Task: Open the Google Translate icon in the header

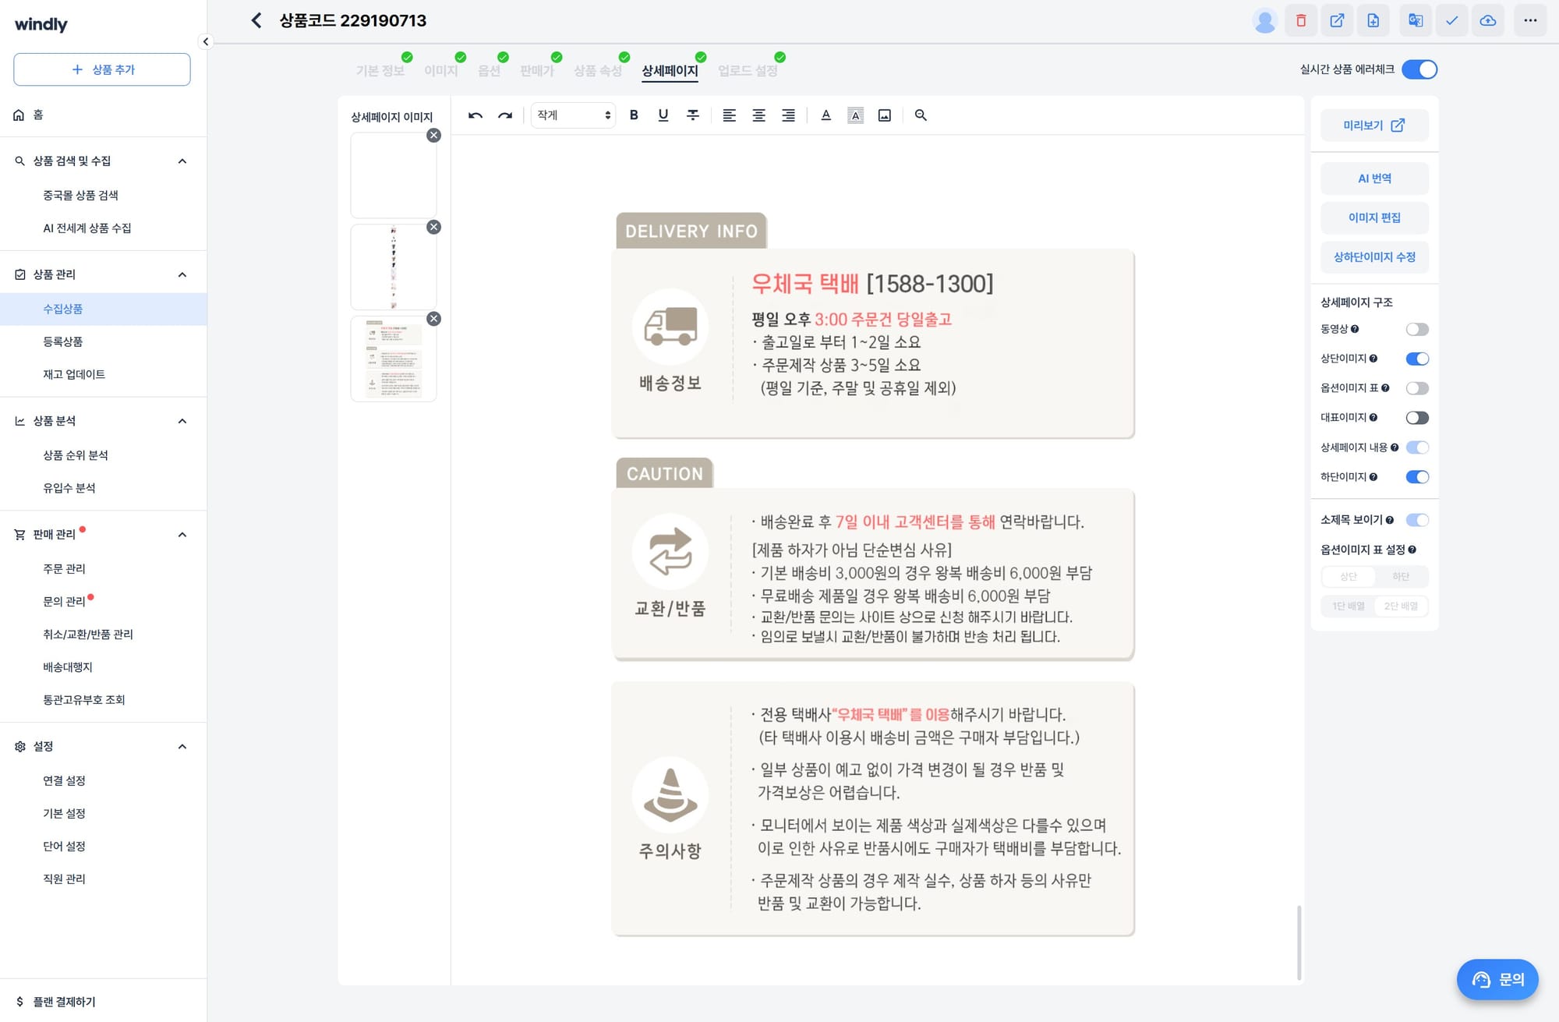Action: coord(1415,20)
